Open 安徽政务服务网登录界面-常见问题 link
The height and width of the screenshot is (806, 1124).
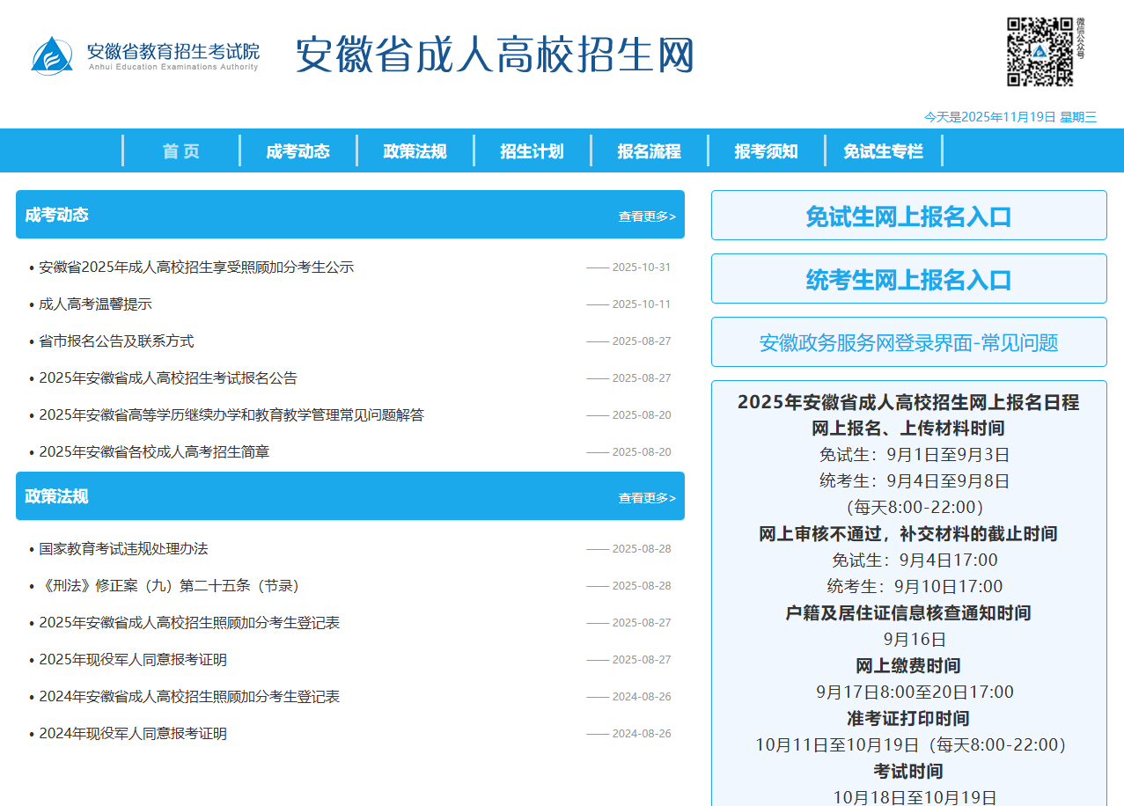tap(908, 342)
